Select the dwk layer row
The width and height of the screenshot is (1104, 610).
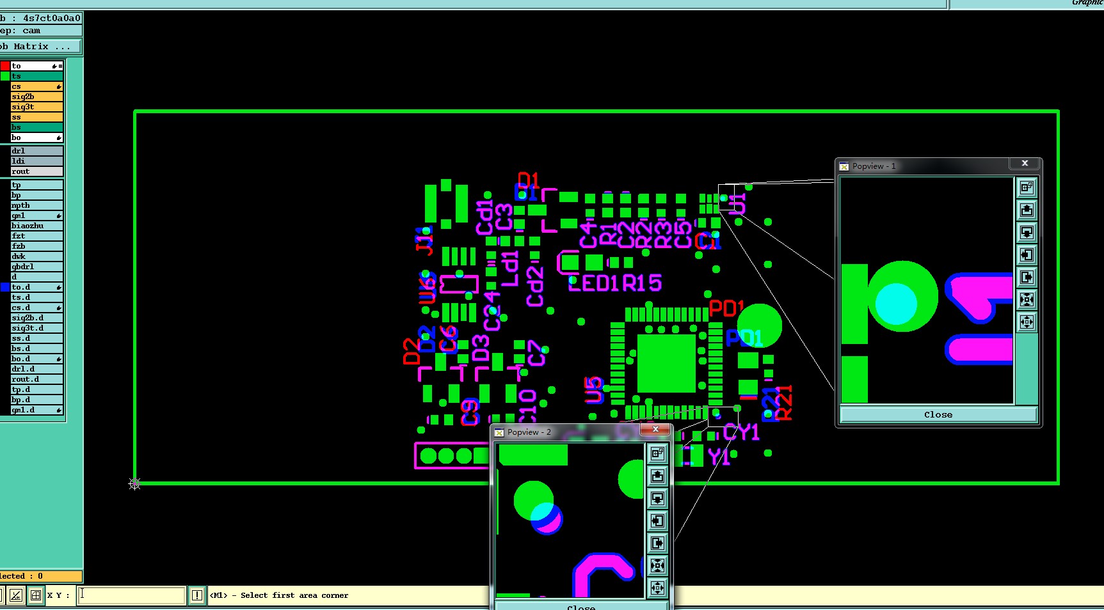point(37,256)
